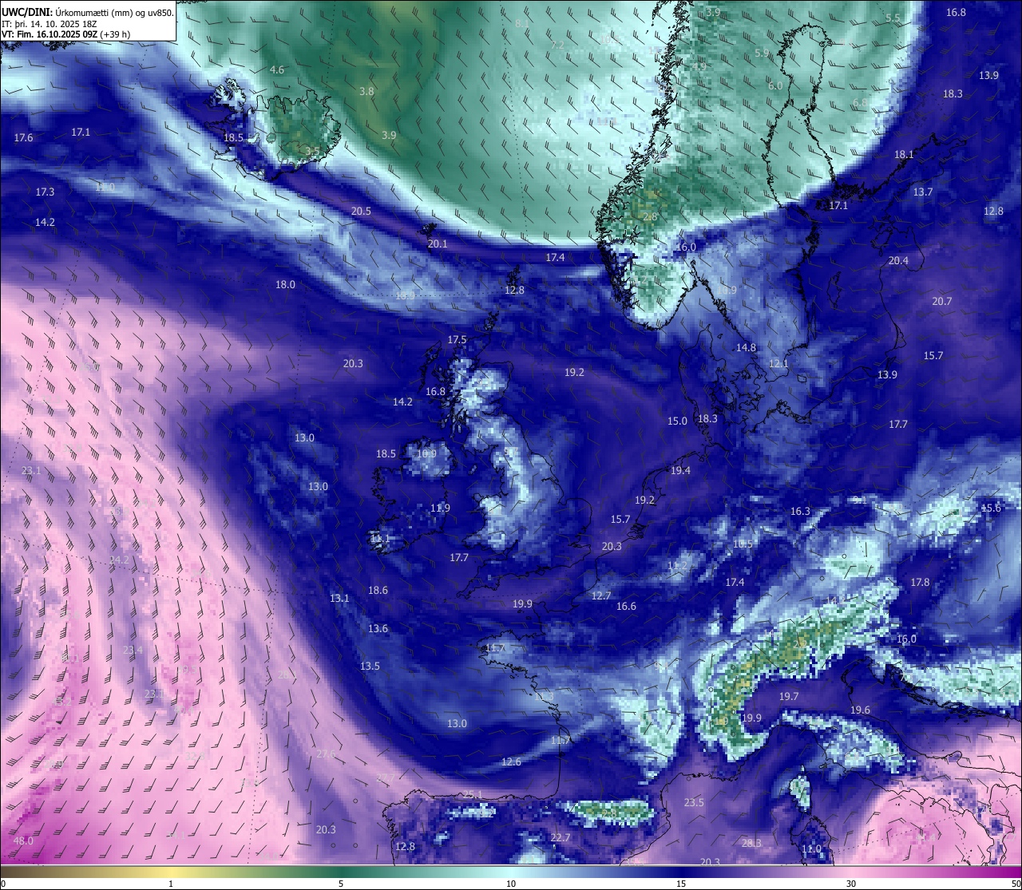This screenshot has width=1022, height=890.
Task: Click the 15.6 value label
Action: (991, 508)
